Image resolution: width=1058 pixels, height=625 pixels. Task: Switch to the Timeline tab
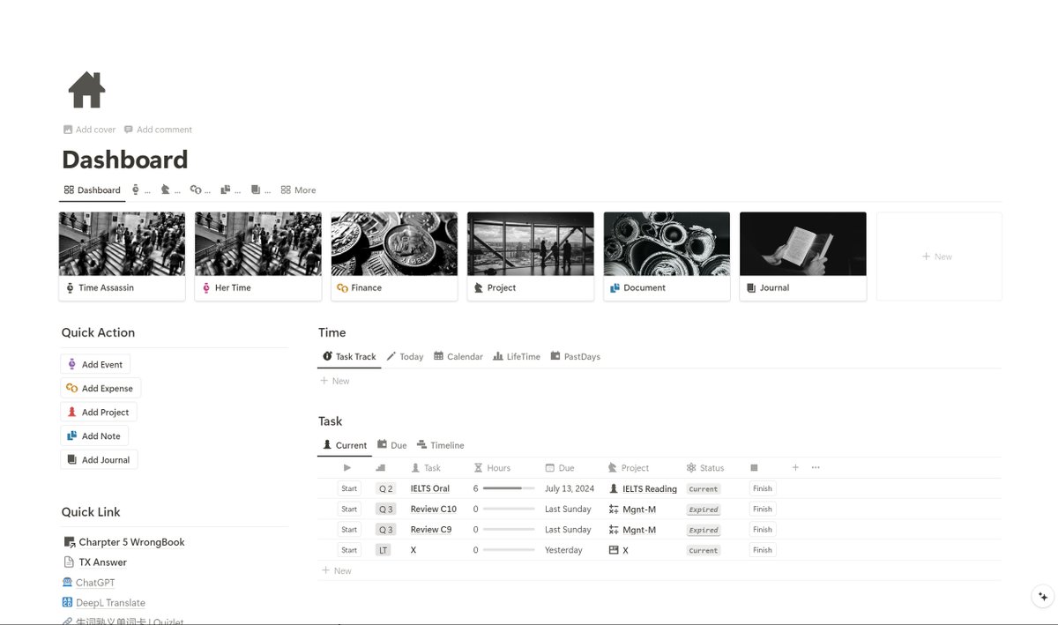440,445
